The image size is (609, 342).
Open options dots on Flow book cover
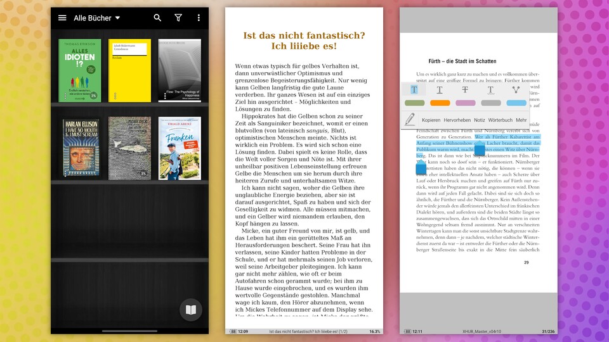165,96
